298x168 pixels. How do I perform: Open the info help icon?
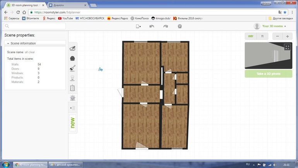[x=180, y=26]
